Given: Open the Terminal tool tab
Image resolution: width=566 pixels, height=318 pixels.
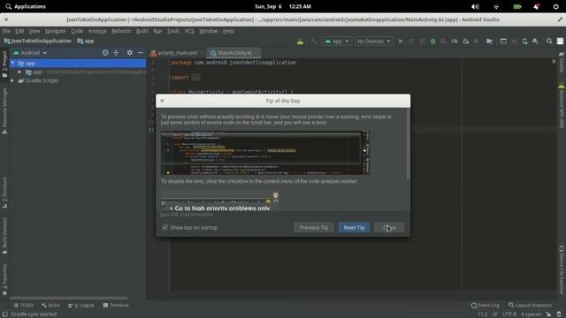Looking at the screenshot, I should pyautogui.click(x=116, y=305).
